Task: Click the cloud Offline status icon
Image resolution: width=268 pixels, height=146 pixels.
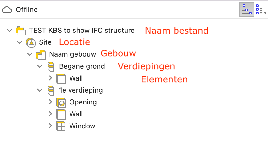Action: [7, 10]
